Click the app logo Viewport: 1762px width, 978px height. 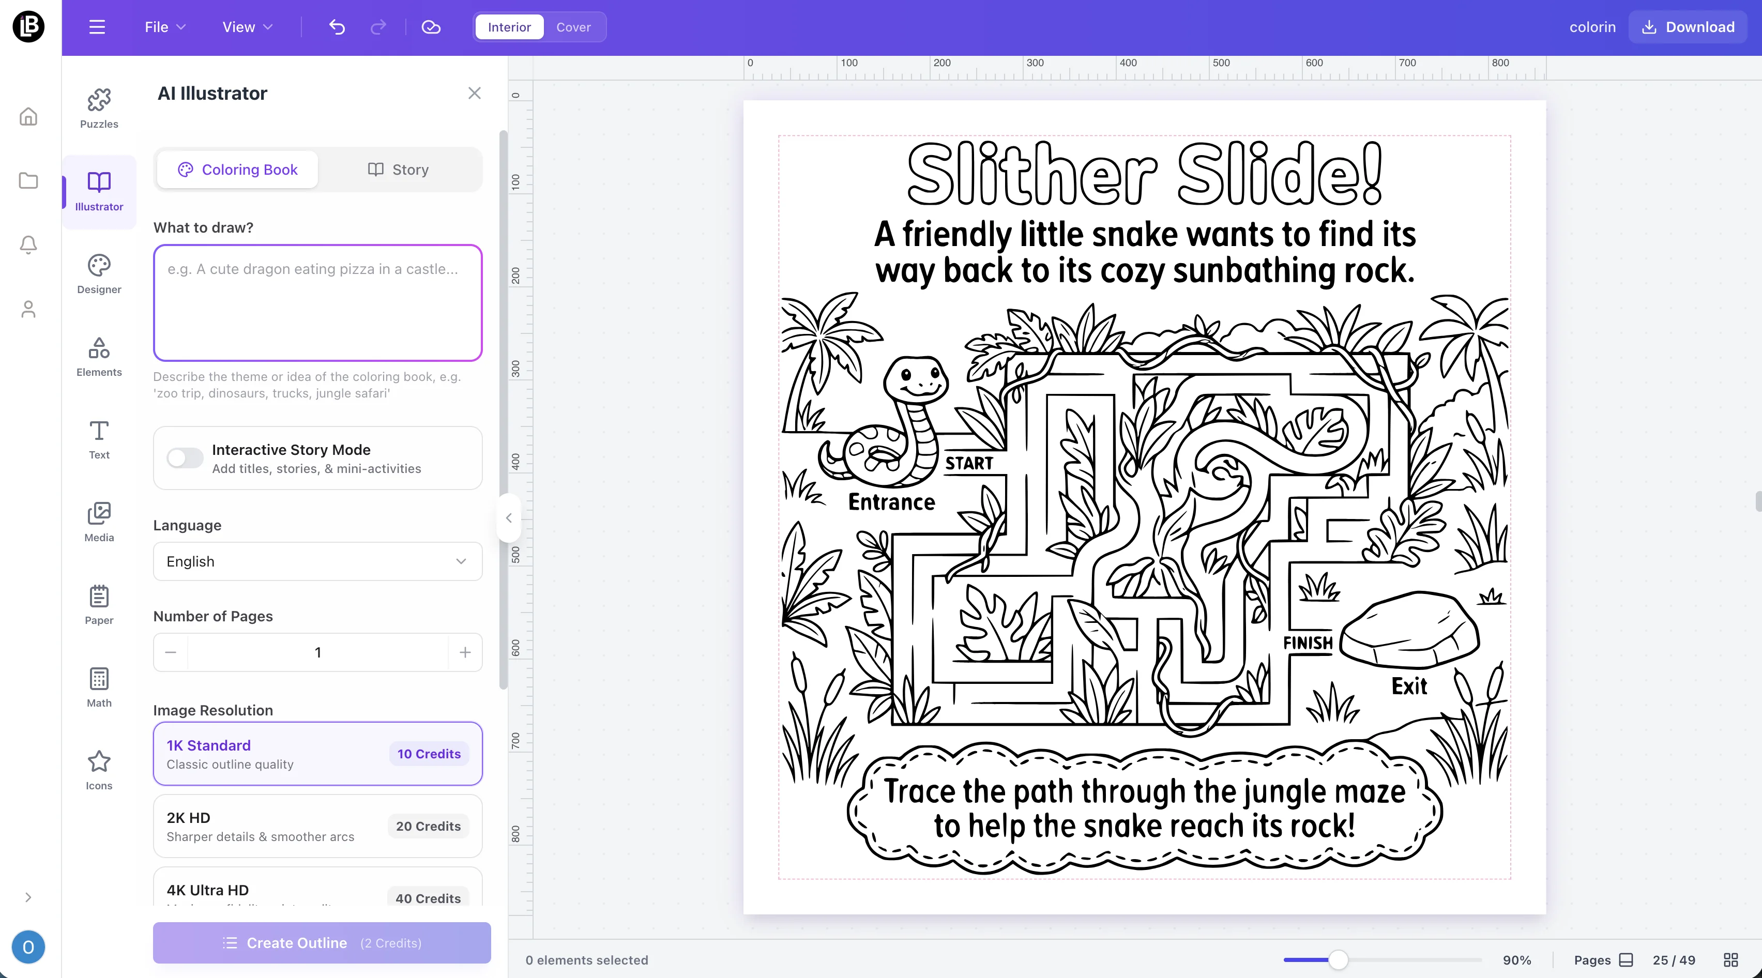tap(28, 27)
